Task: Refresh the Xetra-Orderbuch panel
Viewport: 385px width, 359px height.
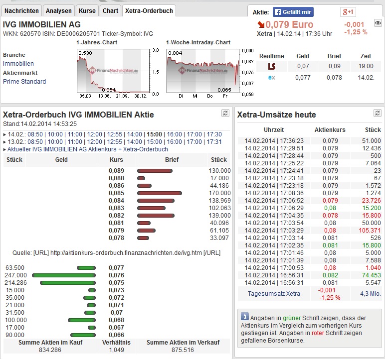Action: pyautogui.click(x=225, y=113)
